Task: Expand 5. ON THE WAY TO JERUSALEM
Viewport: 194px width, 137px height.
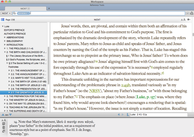Action: [5, 104]
